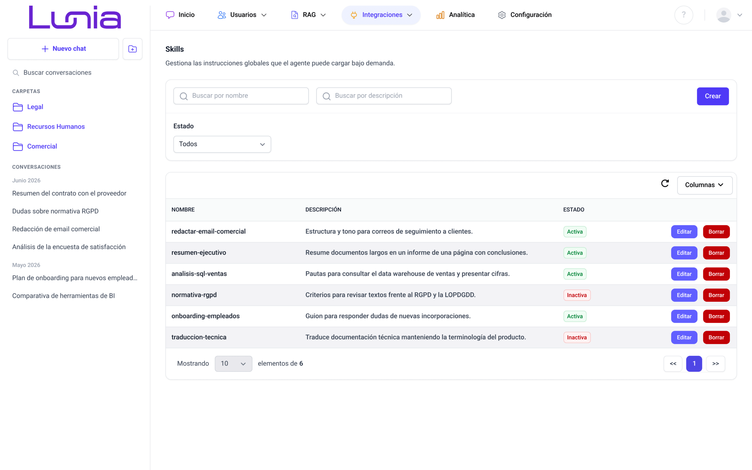This screenshot has height=470, width=752.
Task: Edit the normativa-rgpd skill
Action: coord(684,295)
